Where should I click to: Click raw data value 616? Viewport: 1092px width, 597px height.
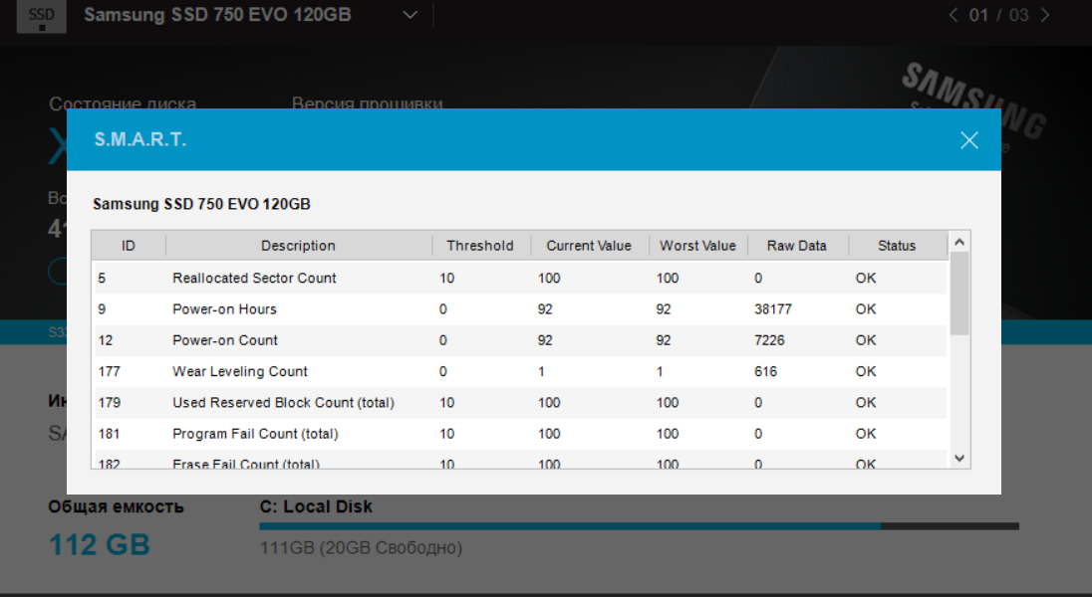click(x=765, y=371)
